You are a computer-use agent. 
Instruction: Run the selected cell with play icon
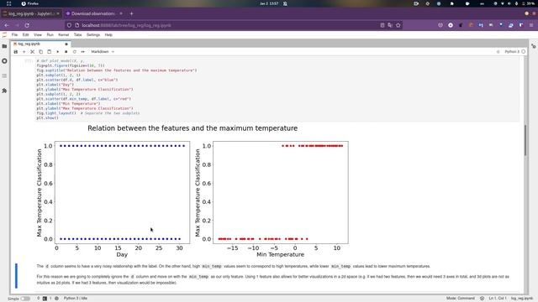point(58,52)
